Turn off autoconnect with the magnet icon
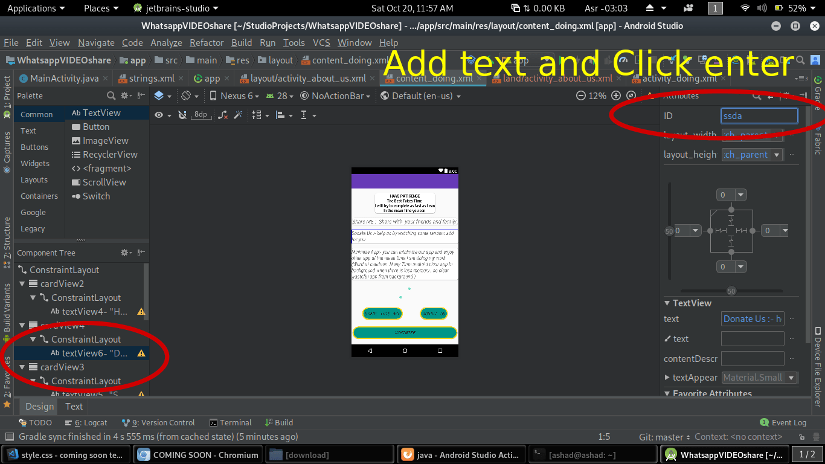Image resolution: width=825 pixels, height=464 pixels. tap(182, 115)
